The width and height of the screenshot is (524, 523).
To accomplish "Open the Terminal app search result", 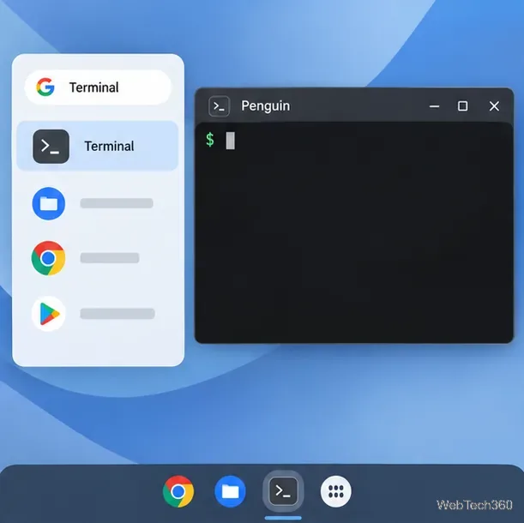I will click(x=97, y=146).
